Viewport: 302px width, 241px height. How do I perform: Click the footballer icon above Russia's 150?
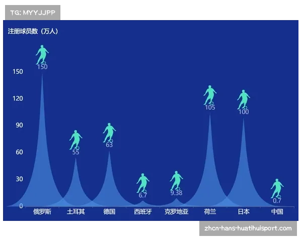click(42, 55)
